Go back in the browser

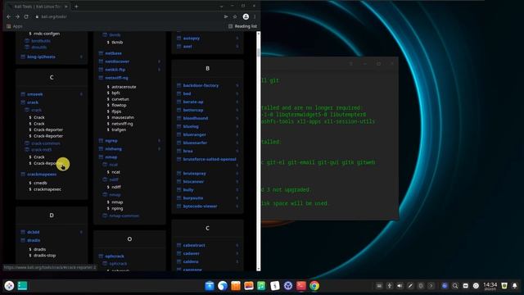pos(9,16)
